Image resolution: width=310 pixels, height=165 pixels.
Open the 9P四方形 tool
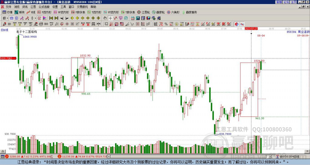(x=61, y=12)
